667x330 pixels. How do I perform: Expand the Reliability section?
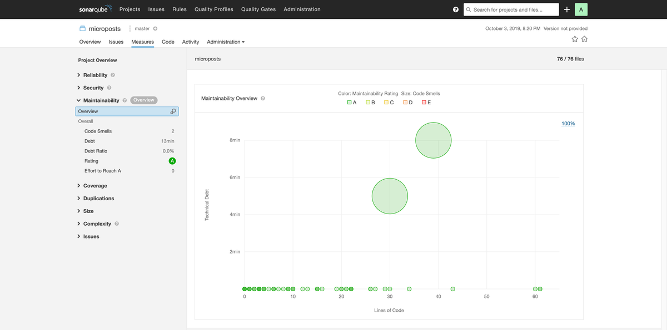pos(95,75)
